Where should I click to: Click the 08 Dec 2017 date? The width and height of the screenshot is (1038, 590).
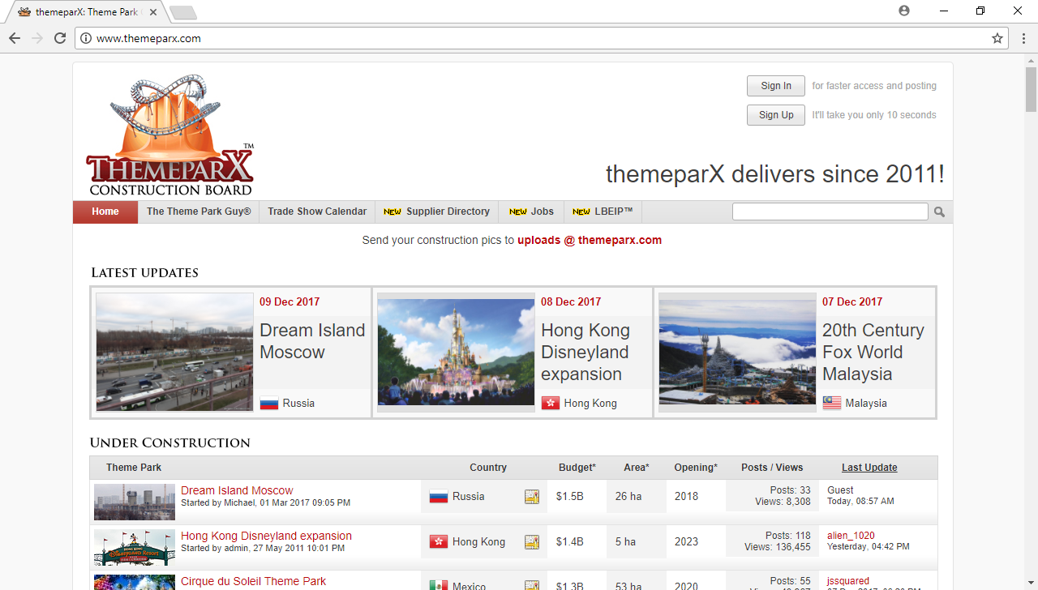571,301
